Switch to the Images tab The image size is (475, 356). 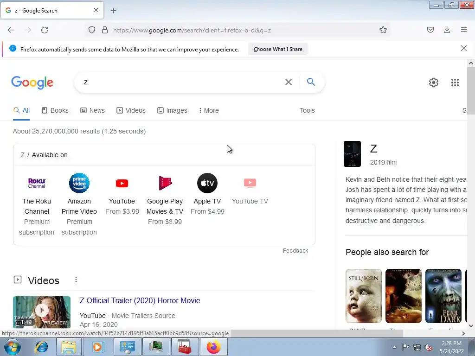point(172,110)
